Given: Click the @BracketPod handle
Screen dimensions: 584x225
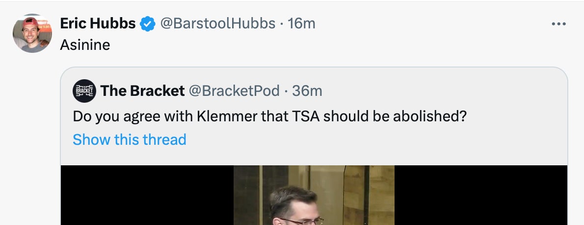Looking at the screenshot, I should pyautogui.click(x=234, y=91).
